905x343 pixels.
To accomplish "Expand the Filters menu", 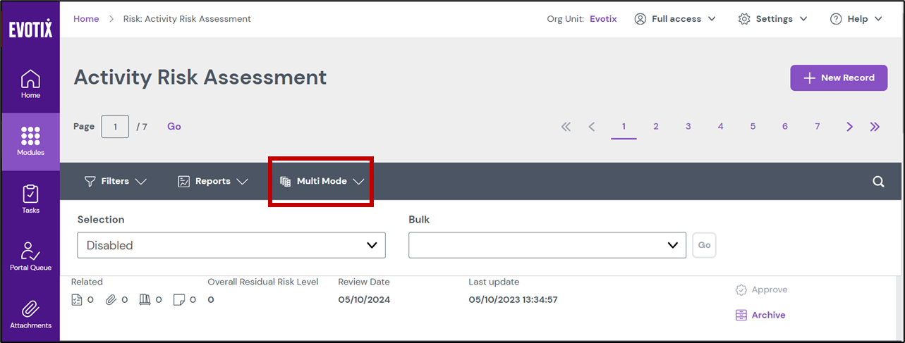I will coord(115,182).
